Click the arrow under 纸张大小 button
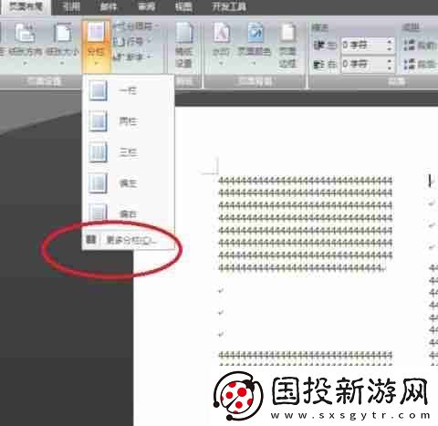The image size is (438, 426). 62,64
